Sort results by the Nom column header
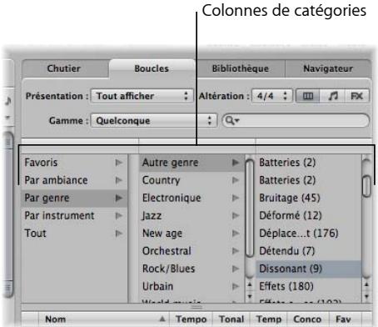378x327 pixels. (104, 319)
